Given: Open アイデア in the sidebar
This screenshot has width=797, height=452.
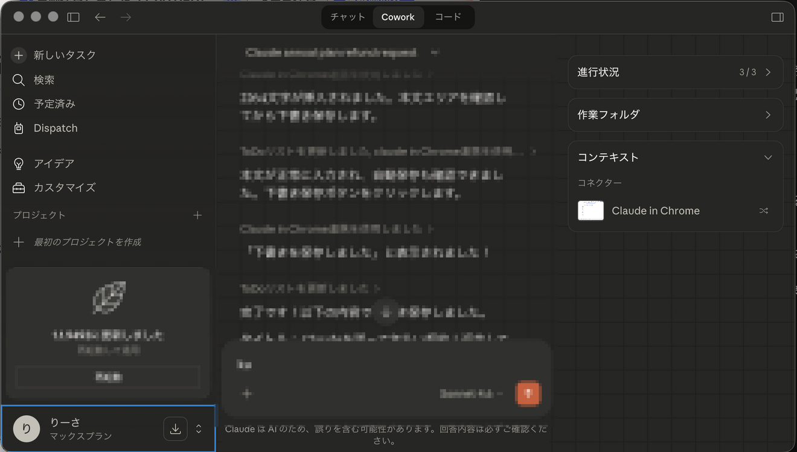Looking at the screenshot, I should [x=54, y=164].
